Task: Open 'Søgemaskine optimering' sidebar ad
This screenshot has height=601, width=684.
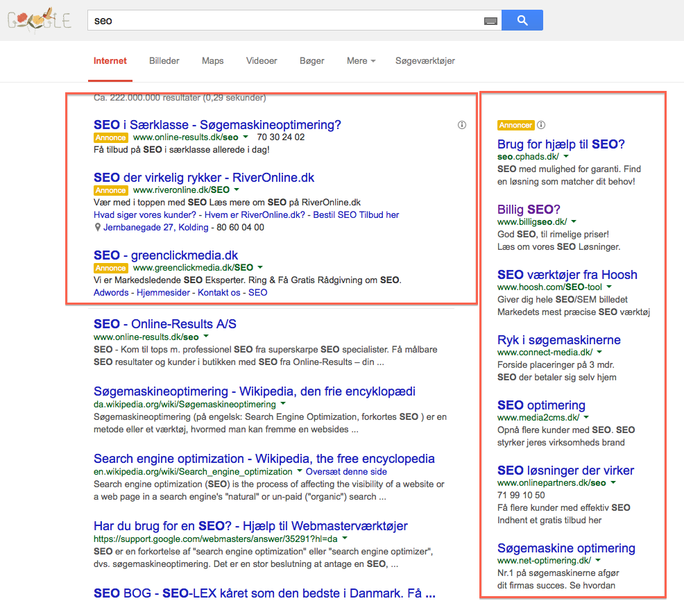Action: click(566, 548)
